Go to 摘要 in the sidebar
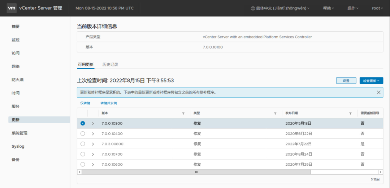 [x=16, y=27]
